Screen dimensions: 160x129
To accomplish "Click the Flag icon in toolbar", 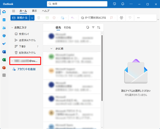I will pos(111,18).
